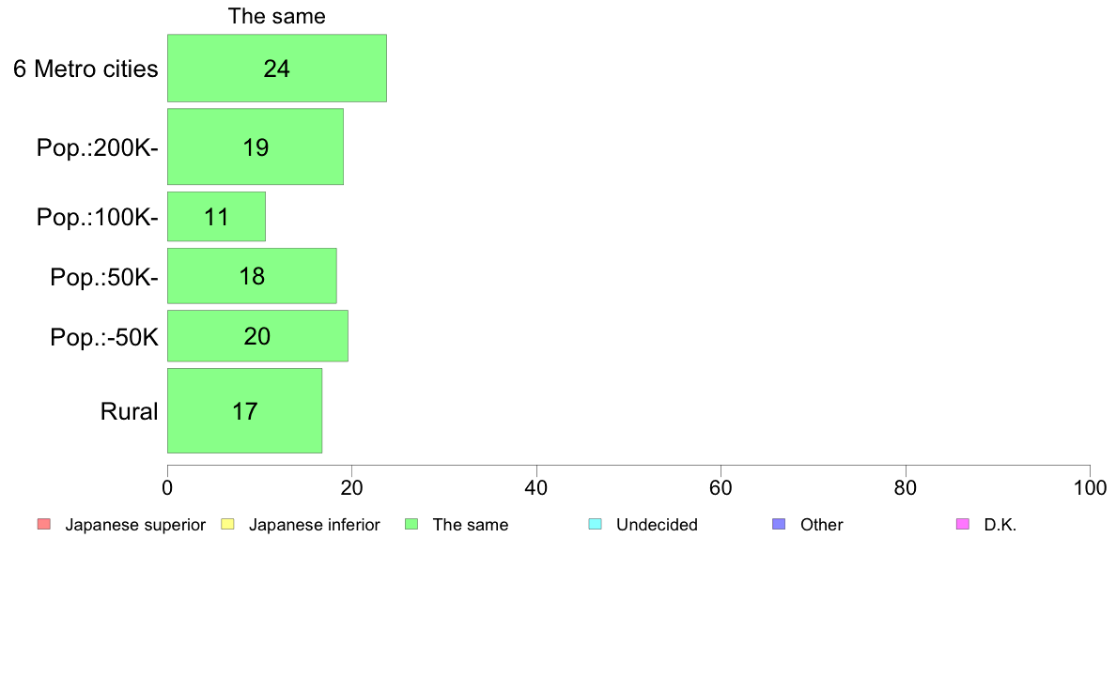Select the Pop.:50K- bar showing 18
1116x691 pixels.
coord(252,276)
